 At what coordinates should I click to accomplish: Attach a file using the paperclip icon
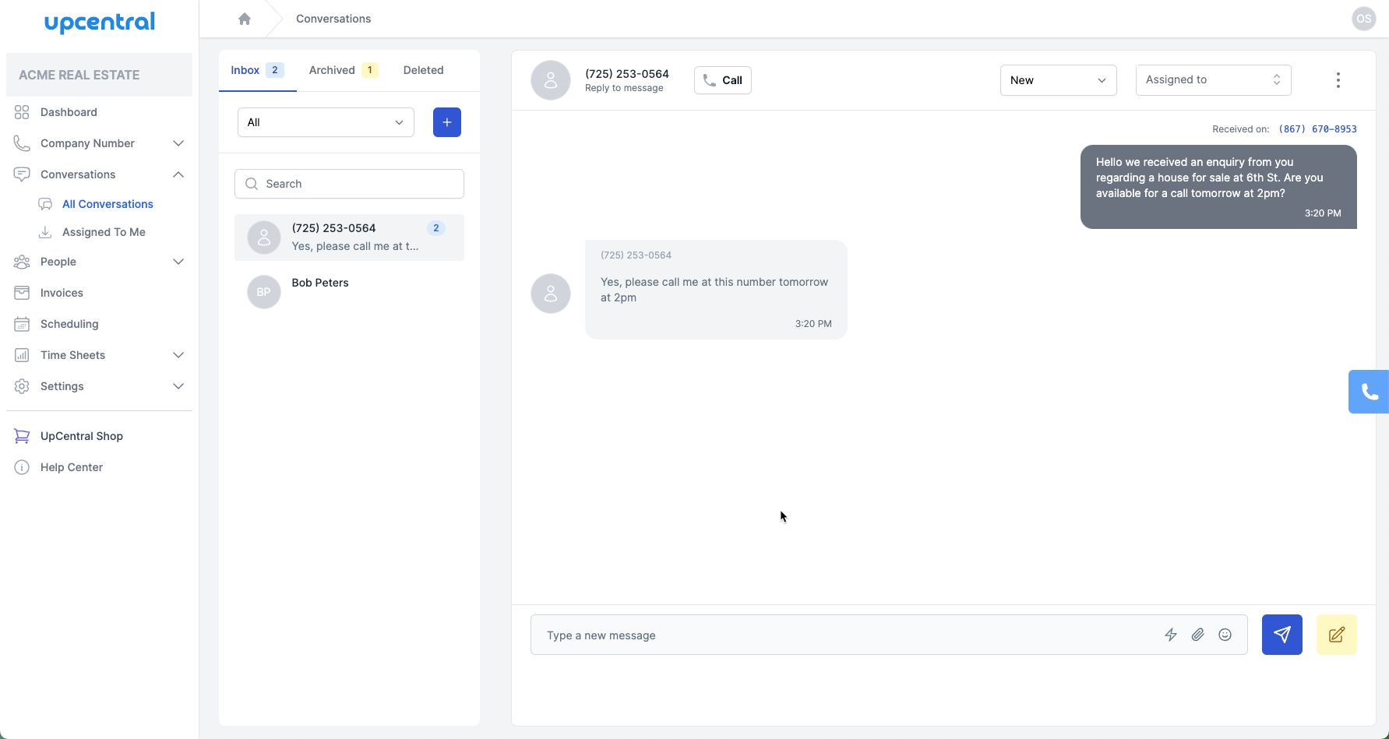1197,635
